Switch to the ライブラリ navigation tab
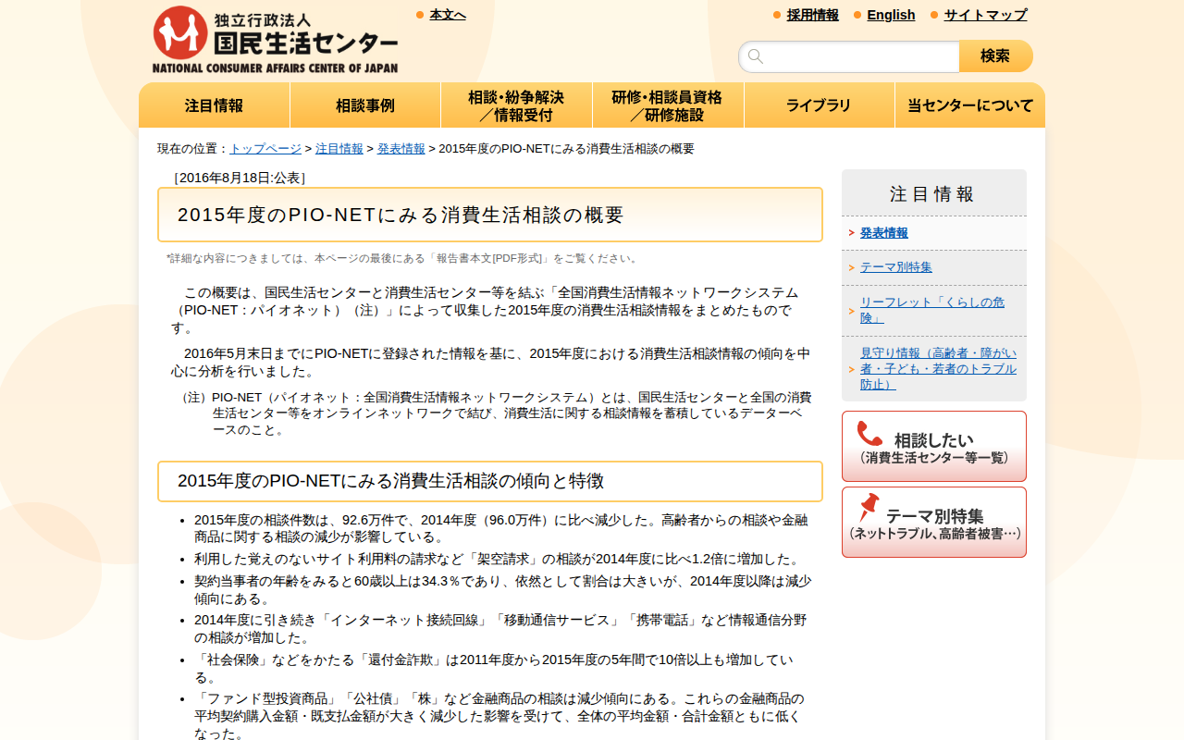Viewport: 1184px width, 740px height. (x=819, y=105)
